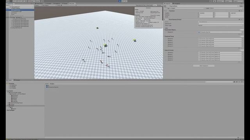
Task: Open the Layer dropdown in Inspector
Action: click(x=226, y=8)
